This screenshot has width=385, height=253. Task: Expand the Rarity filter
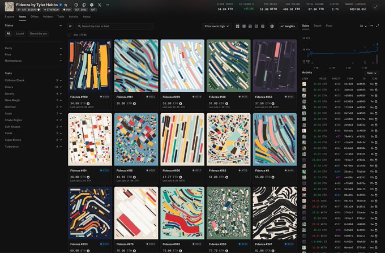point(33,48)
